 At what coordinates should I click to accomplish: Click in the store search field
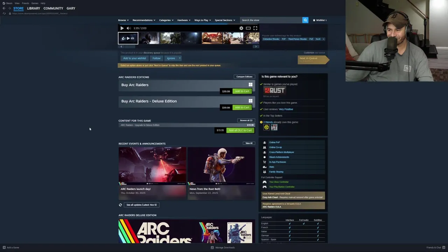(271, 20)
